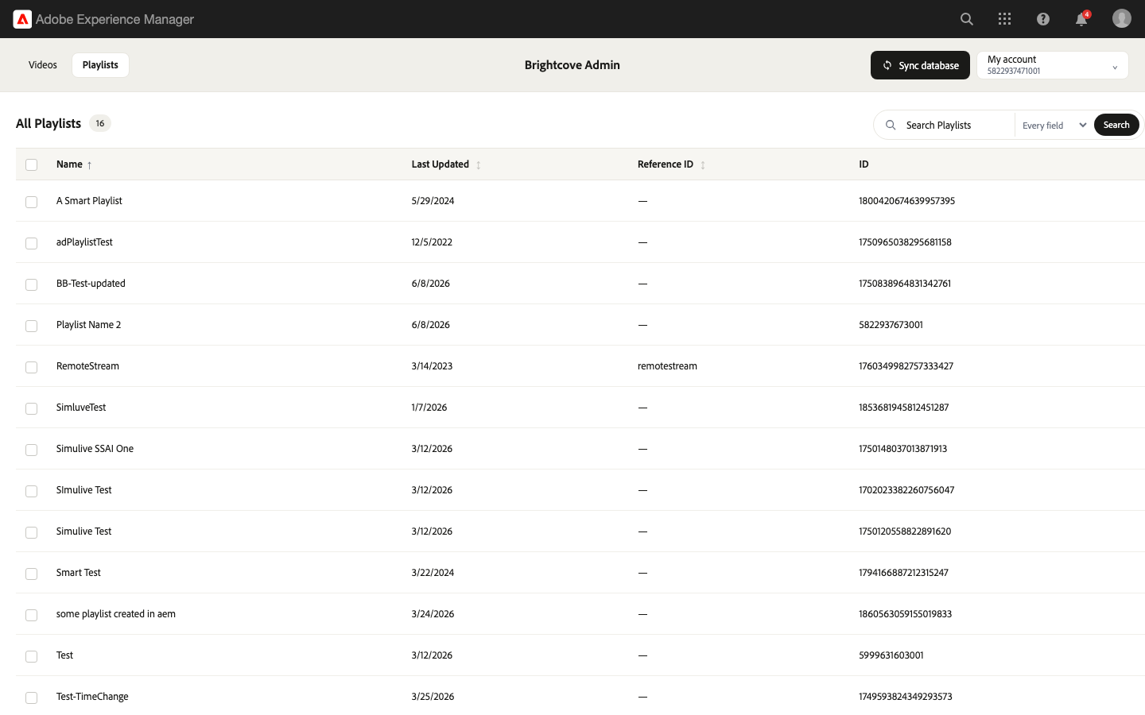Open some playlist created in aem
1145x715 pixels.
[116, 614]
